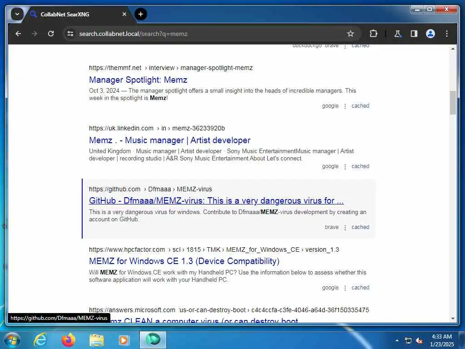Click the github.com Dfmaaa URL line
Screen dimensions: 465x349
tap(150, 189)
